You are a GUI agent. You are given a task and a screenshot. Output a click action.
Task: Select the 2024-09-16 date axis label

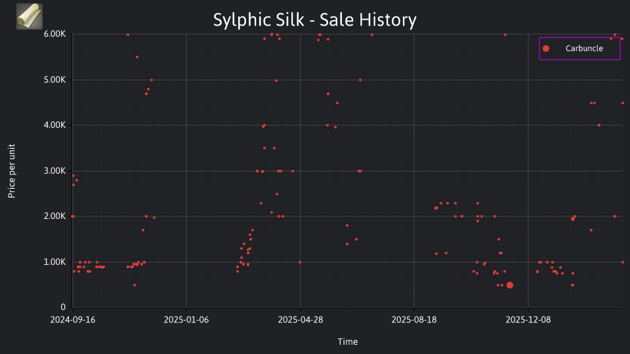coord(73,320)
